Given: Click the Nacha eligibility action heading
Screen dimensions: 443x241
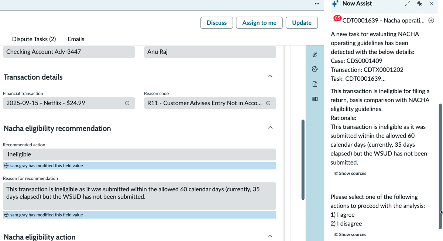Looking at the screenshot, I should point(40,237).
